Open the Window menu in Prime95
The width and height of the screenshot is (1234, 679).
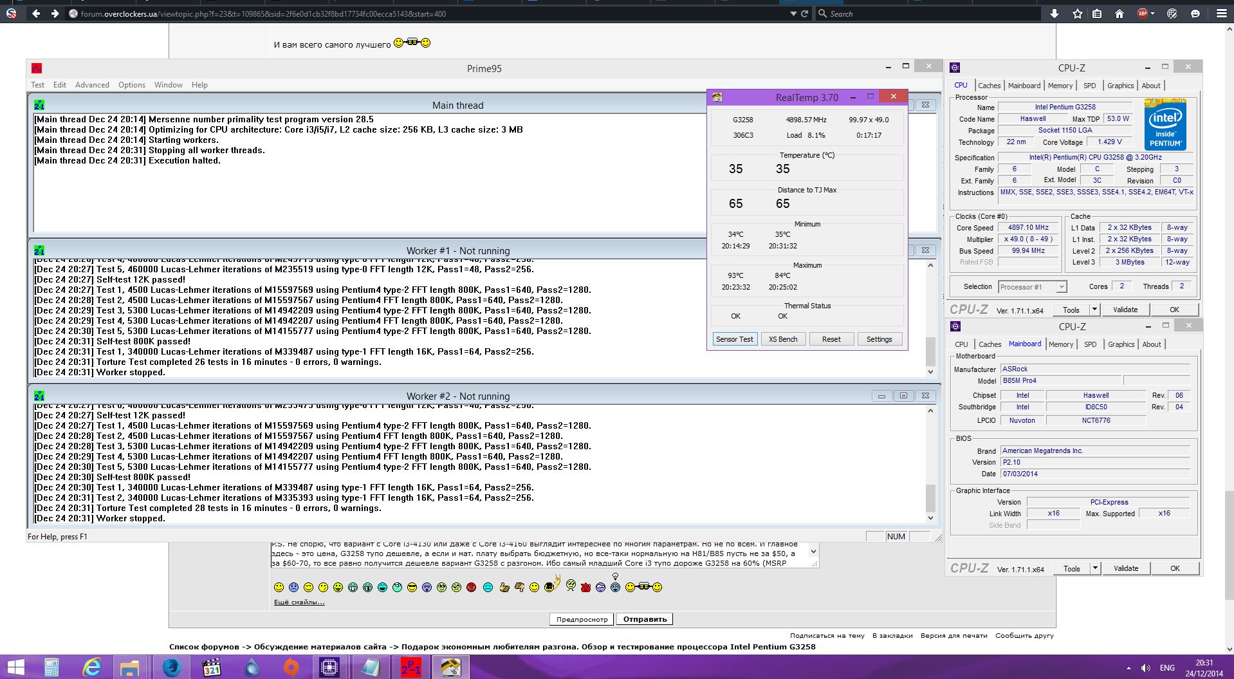click(x=169, y=85)
